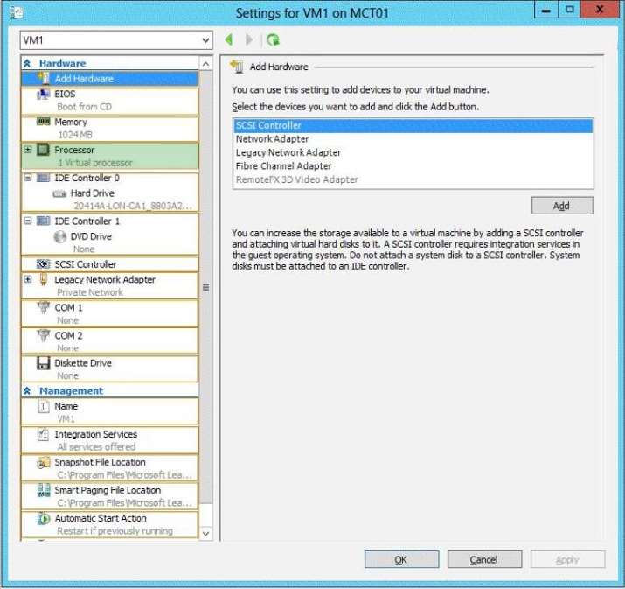
Task: Click the Snapshot File Location icon
Action: 44,462
